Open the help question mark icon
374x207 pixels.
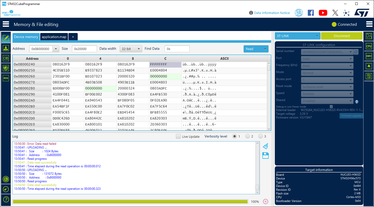(x=5, y=199)
